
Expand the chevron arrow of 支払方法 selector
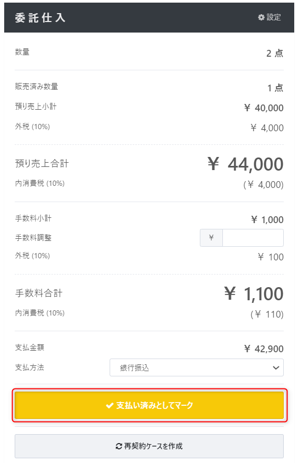[x=276, y=368]
